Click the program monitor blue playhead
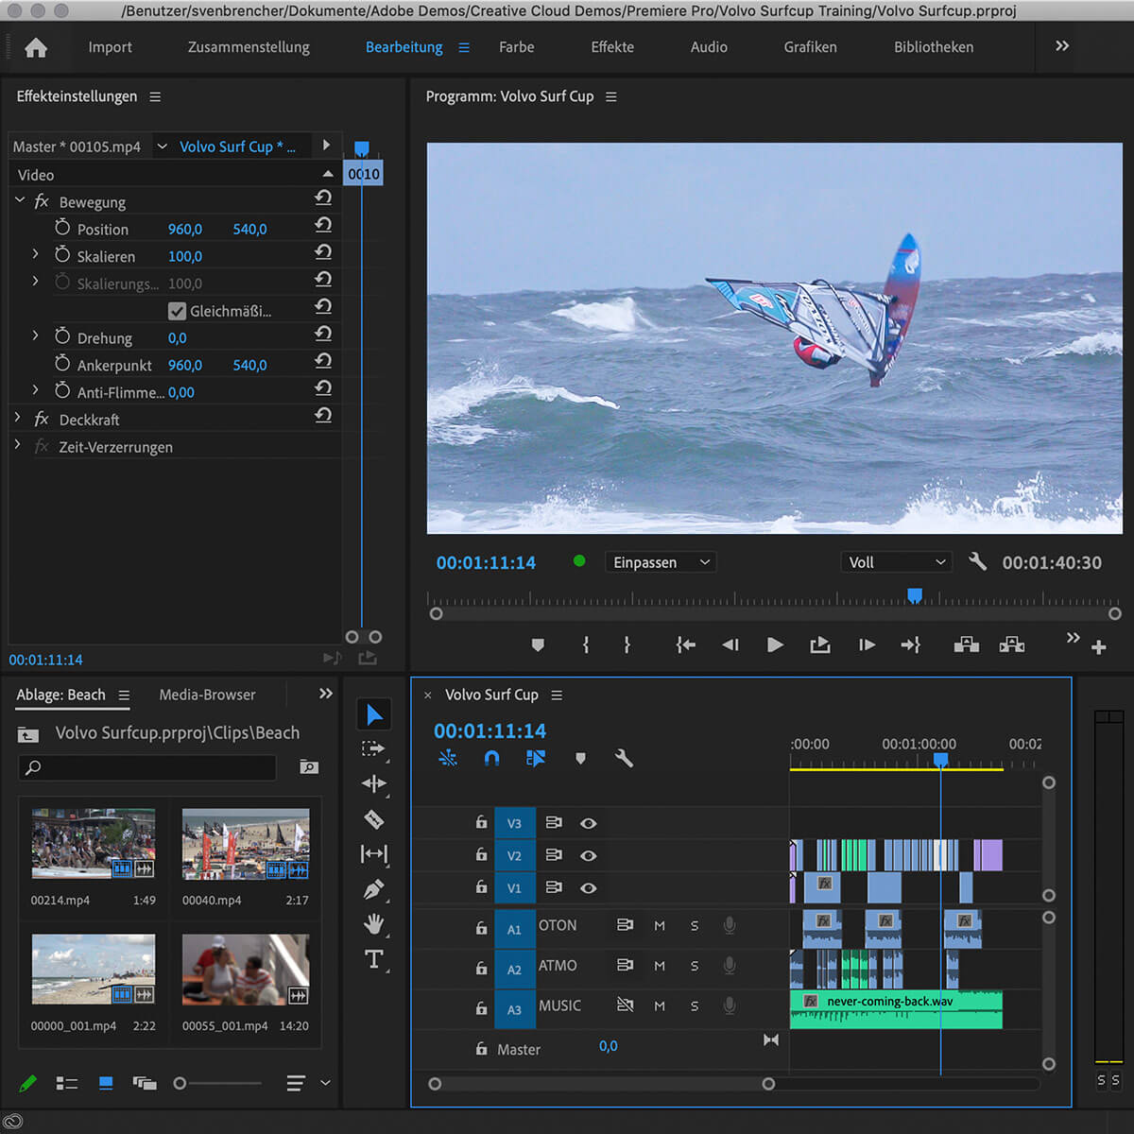 (x=915, y=595)
